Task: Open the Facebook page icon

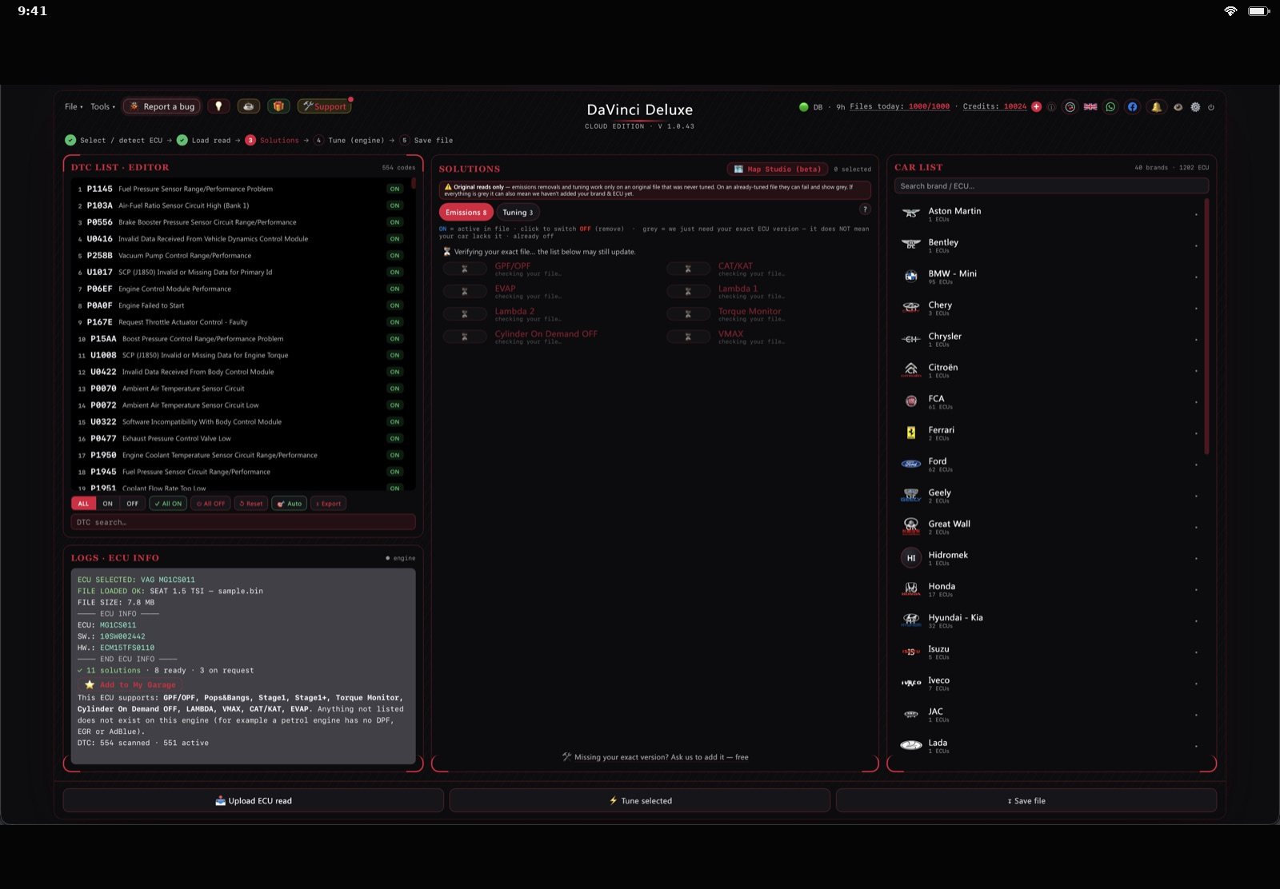Action: tap(1132, 107)
